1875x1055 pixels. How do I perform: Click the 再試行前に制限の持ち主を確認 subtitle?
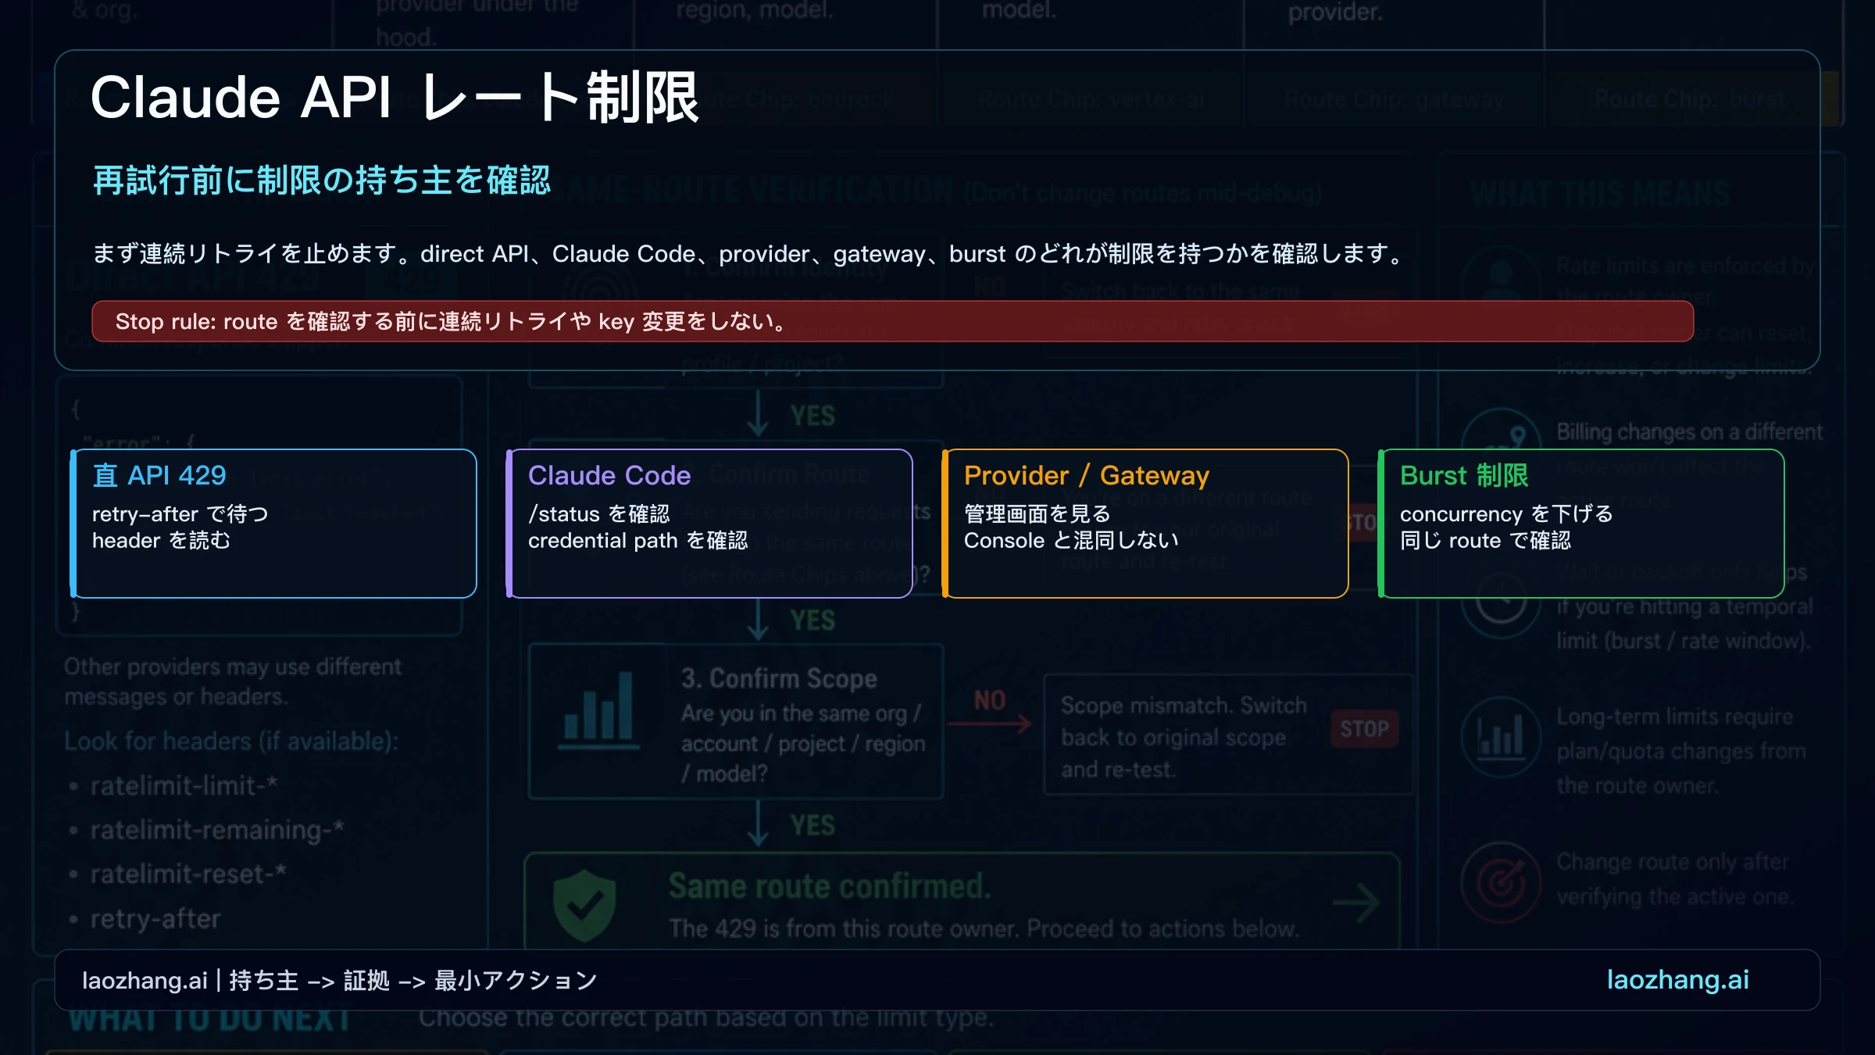coord(322,180)
